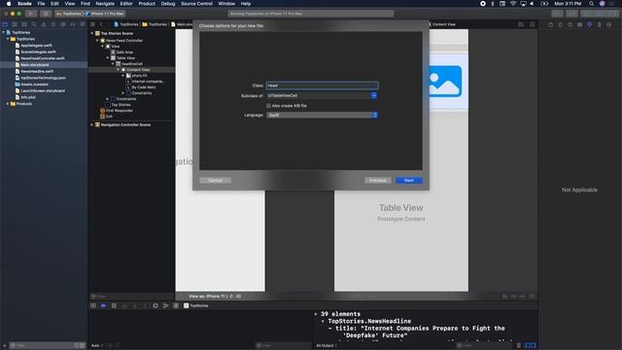Open the Debug navigator icon
The image size is (622, 350).
(x=63, y=24)
